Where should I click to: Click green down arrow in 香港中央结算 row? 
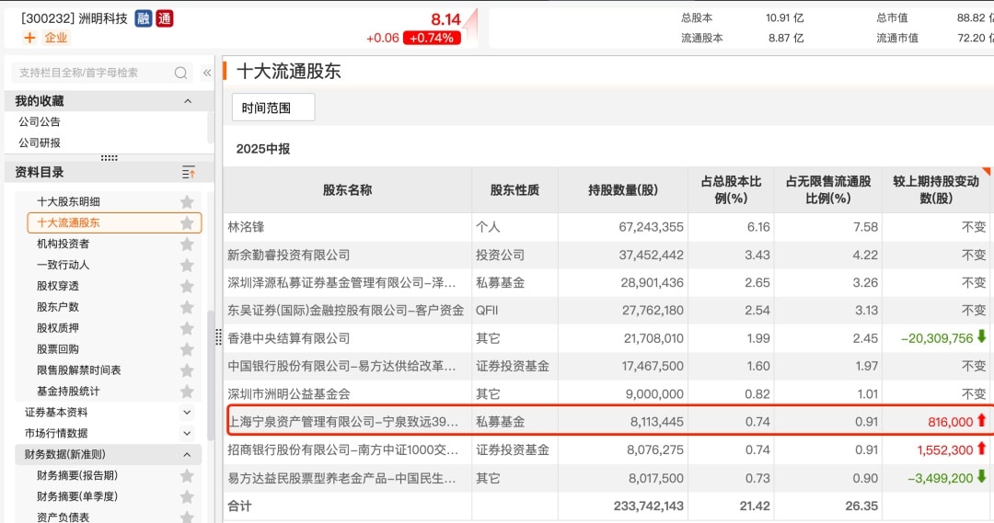[981, 337]
